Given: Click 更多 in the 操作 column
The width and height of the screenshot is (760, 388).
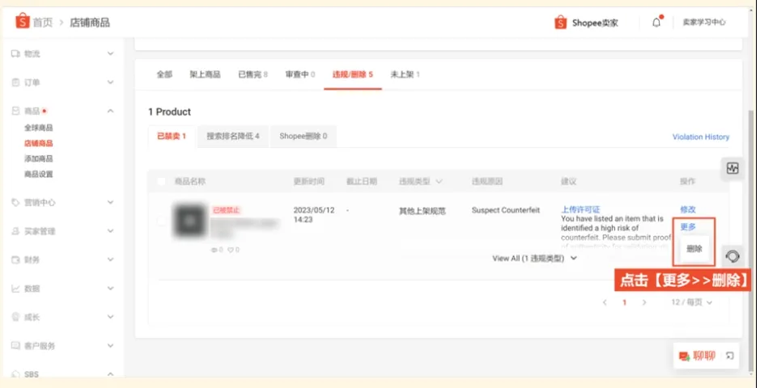Looking at the screenshot, I should pos(688,226).
